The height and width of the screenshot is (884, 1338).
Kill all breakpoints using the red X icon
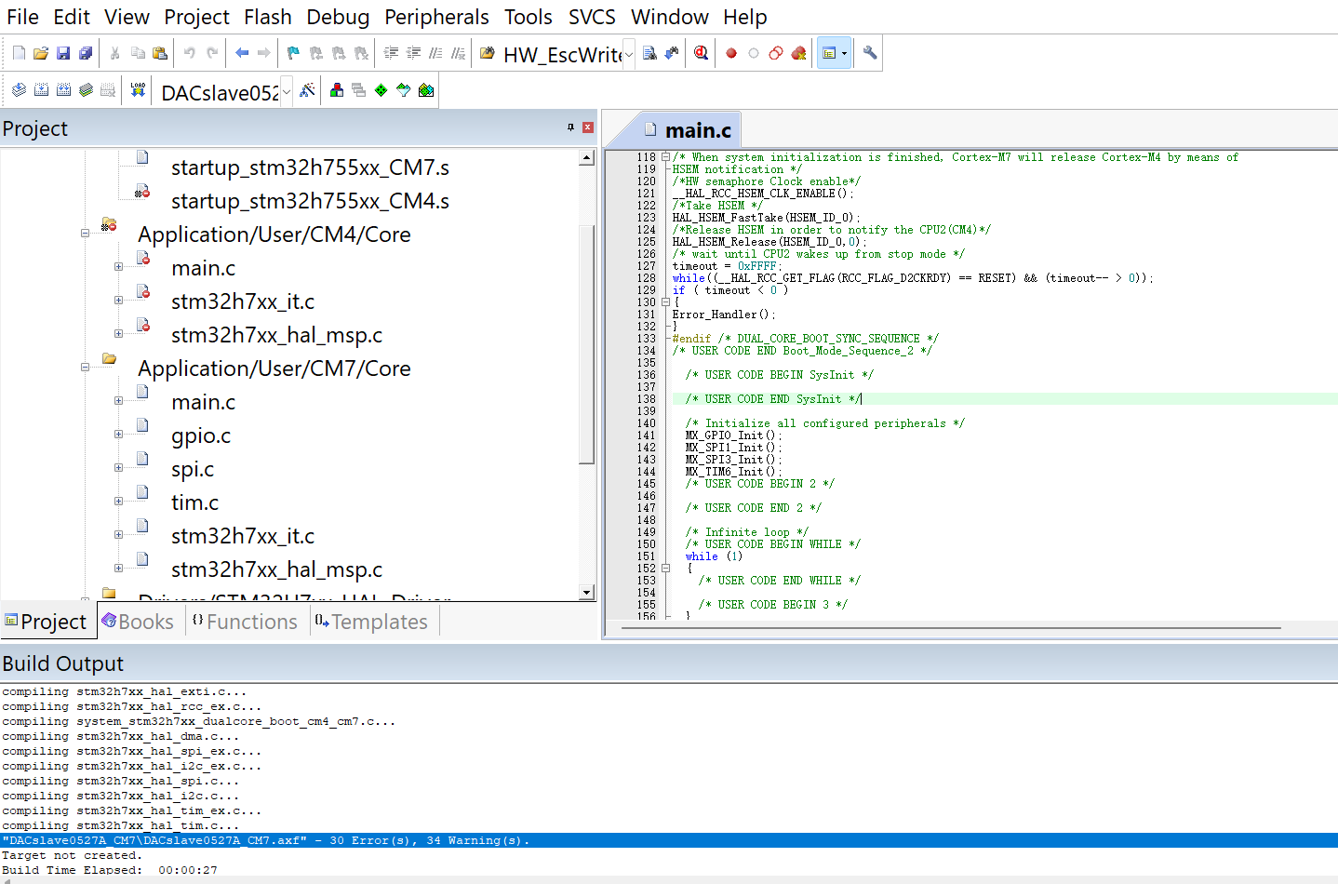click(798, 54)
